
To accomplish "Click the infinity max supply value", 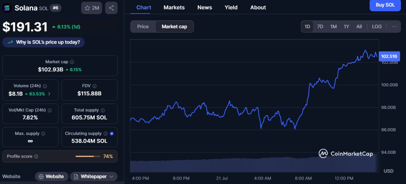I will tap(30, 141).
